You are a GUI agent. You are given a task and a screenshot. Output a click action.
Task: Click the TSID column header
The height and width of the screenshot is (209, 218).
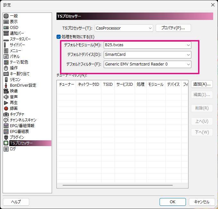108,84
